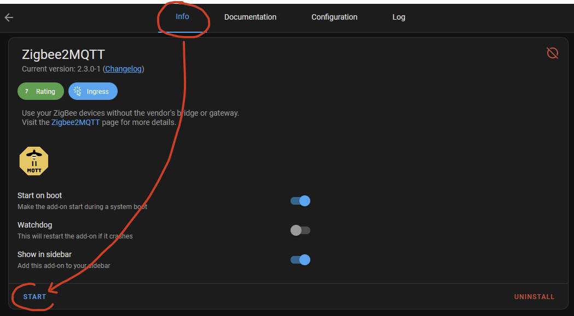Click 'Add this add-on to your sidebar' text

pyautogui.click(x=63, y=266)
